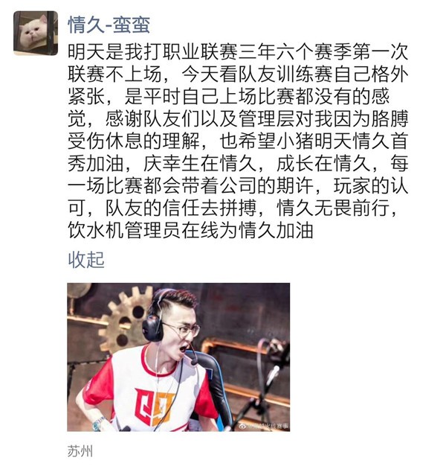
Task: Select the last line 饮水机管理员在线为情久加油
Action: (190, 230)
